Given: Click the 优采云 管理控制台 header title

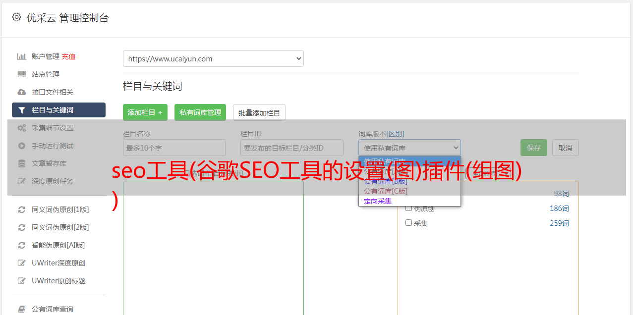Looking at the screenshot, I should [67, 18].
